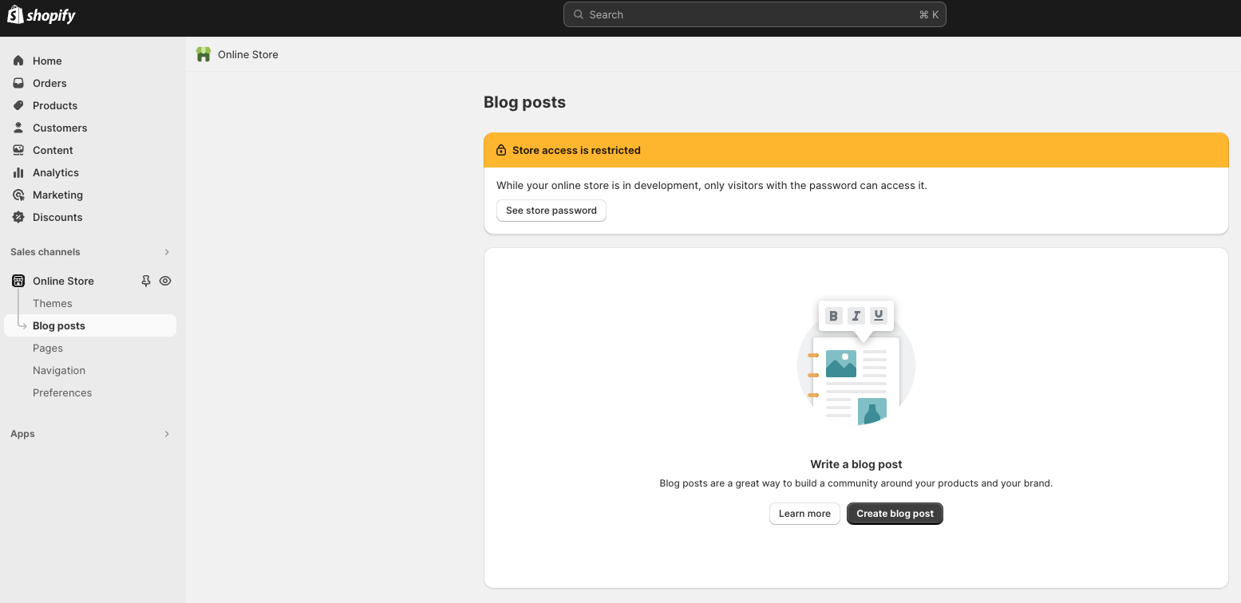The height and width of the screenshot is (603, 1241).
Task: Expand the Apps section chevron
Action: point(167,434)
